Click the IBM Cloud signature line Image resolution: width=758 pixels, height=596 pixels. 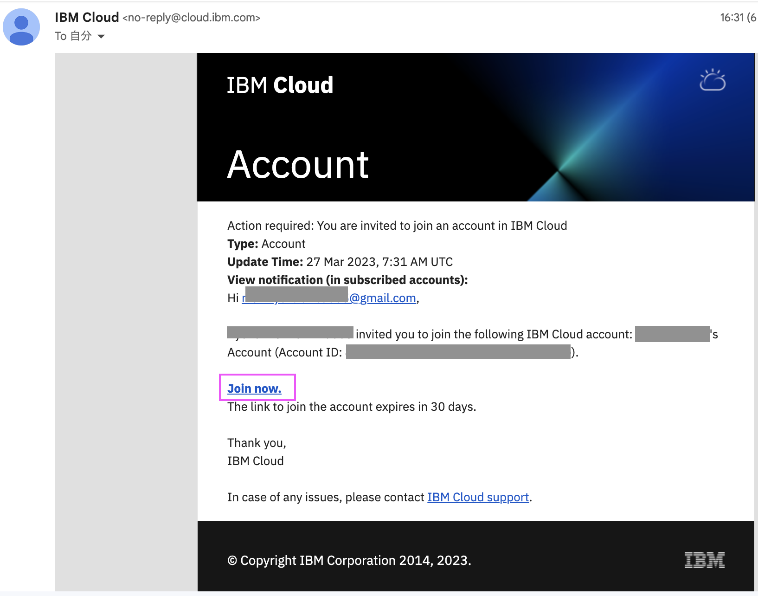pyautogui.click(x=256, y=461)
